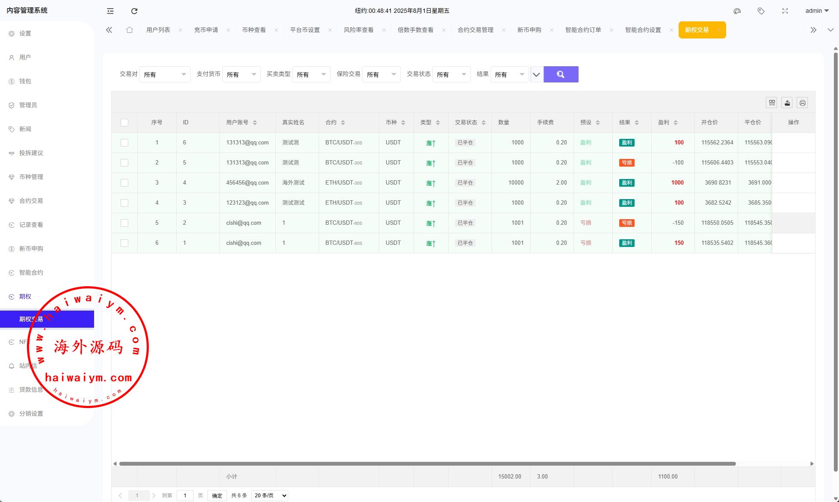Select checkbox for ID 4 row
839x502 pixels.
point(124,183)
